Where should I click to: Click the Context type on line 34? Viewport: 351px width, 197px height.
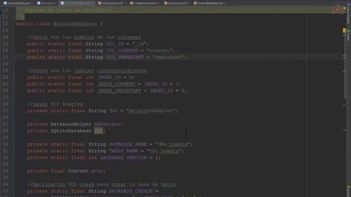(78, 171)
